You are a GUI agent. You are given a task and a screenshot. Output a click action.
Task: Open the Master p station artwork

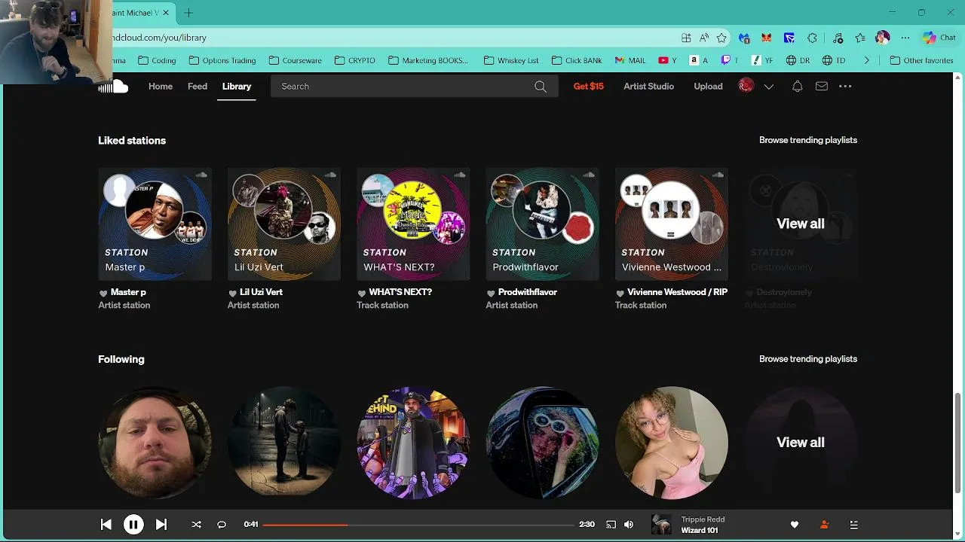coord(155,224)
